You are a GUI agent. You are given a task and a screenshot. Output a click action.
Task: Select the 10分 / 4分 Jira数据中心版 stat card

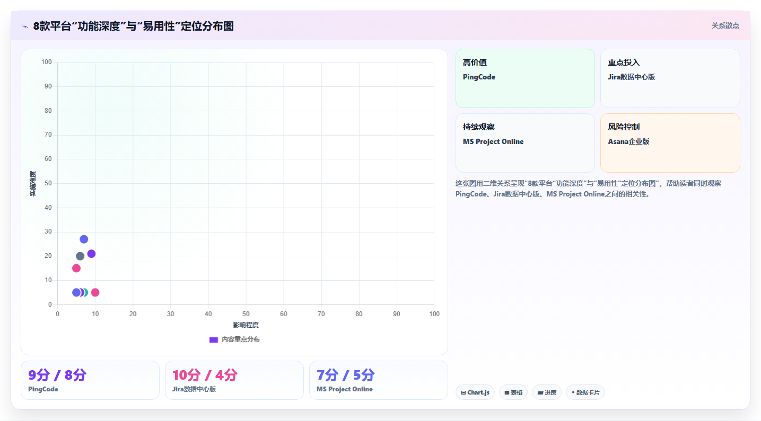click(x=234, y=380)
